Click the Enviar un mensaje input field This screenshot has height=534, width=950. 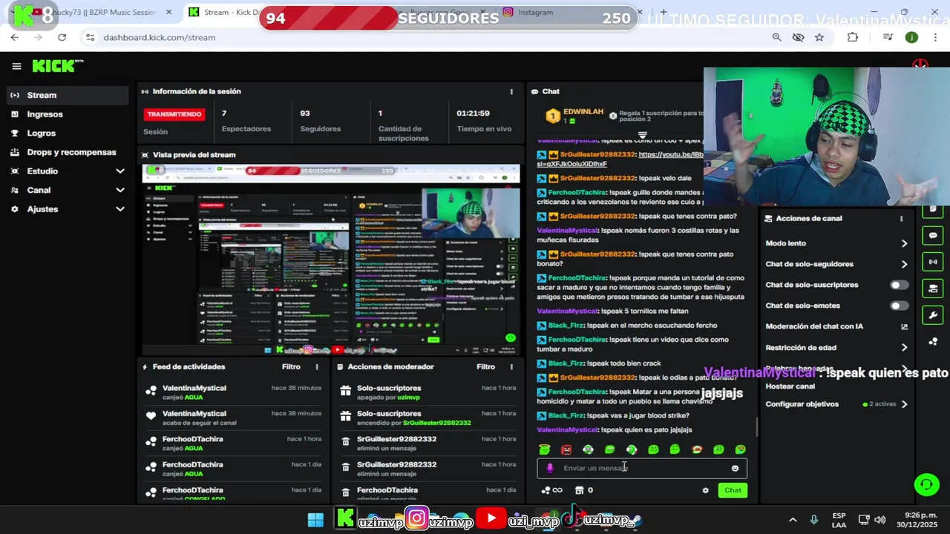pos(642,468)
